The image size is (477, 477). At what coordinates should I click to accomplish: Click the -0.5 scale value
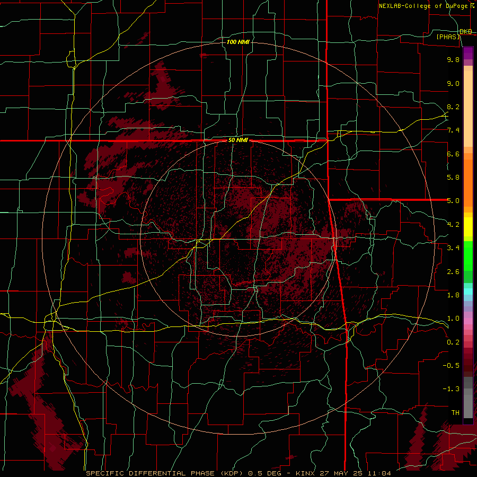(451, 366)
